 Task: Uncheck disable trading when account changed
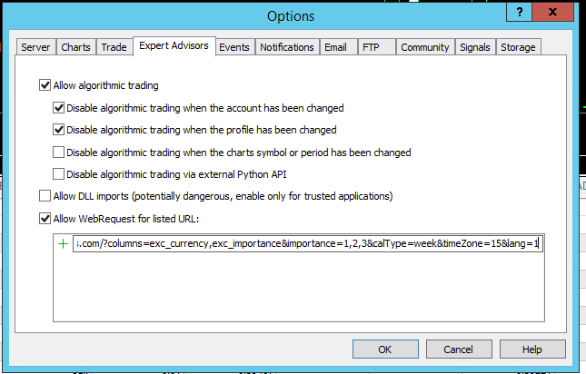point(59,108)
